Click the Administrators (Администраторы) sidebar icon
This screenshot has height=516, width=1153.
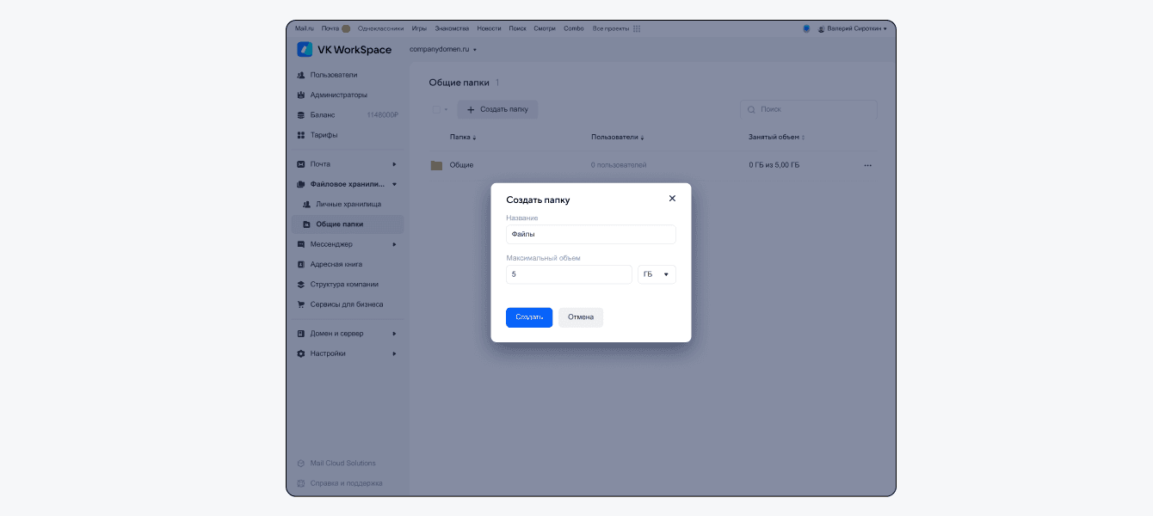tap(301, 95)
